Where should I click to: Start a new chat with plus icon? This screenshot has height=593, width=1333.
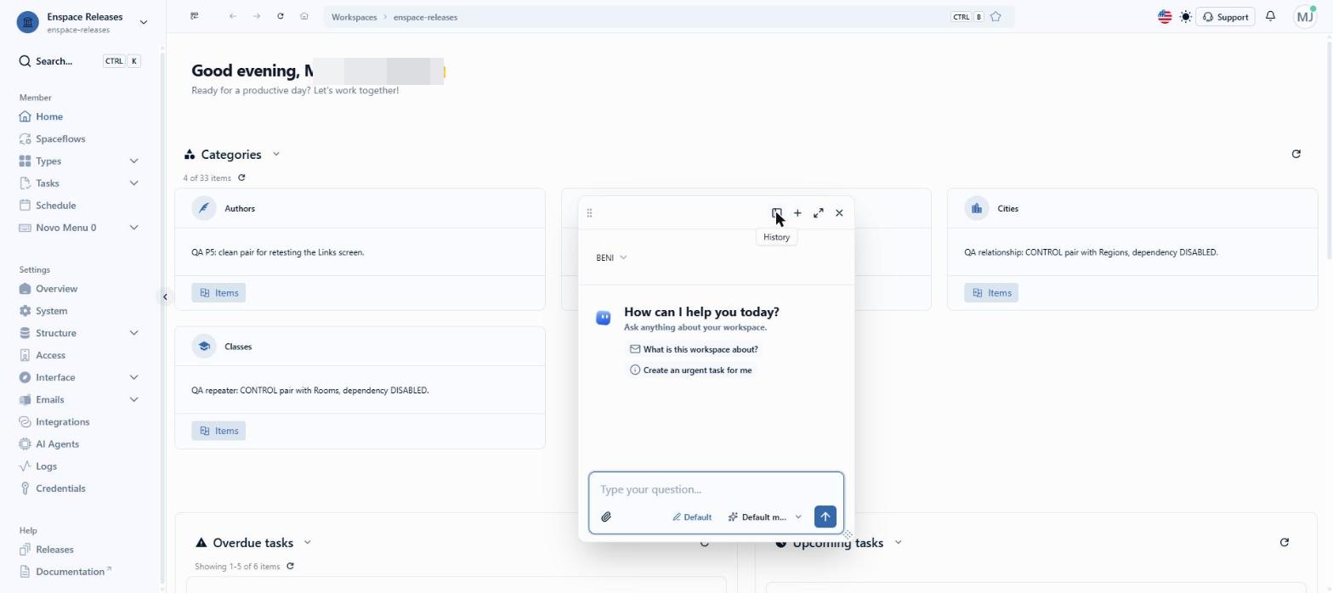click(x=797, y=213)
